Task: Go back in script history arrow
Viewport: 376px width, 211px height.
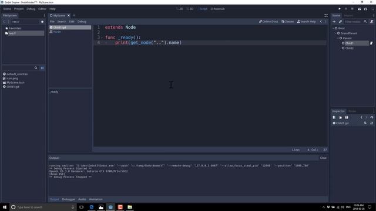Action: pyautogui.click(x=321, y=22)
